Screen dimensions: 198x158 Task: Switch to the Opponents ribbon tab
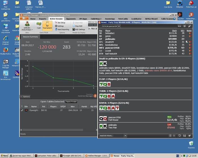pos(71,19)
